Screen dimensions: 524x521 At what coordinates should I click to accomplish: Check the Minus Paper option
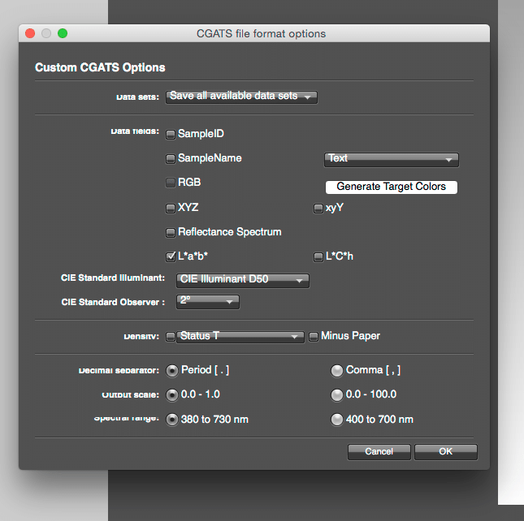[314, 337]
